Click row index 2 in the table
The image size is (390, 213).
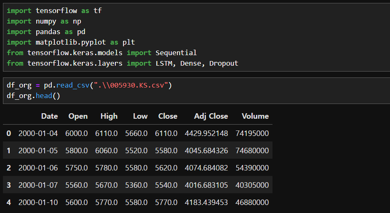click(9, 168)
